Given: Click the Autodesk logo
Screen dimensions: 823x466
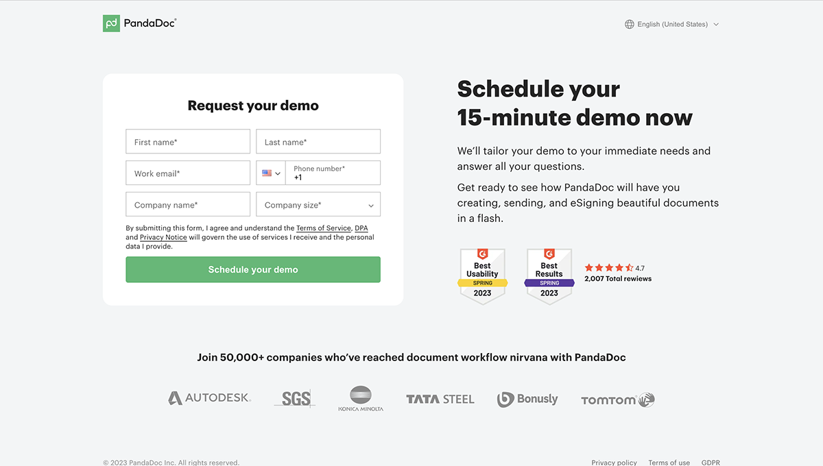Looking at the screenshot, I should tap(209, 398).
